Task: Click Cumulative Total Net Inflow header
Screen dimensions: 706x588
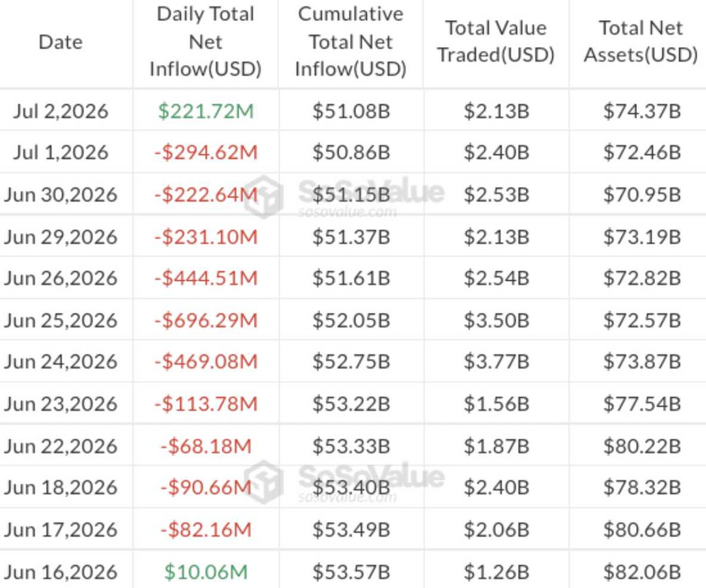Action: pos(351,42)
